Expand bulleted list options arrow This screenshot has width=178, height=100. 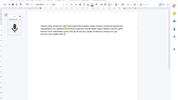coord(138,4)
